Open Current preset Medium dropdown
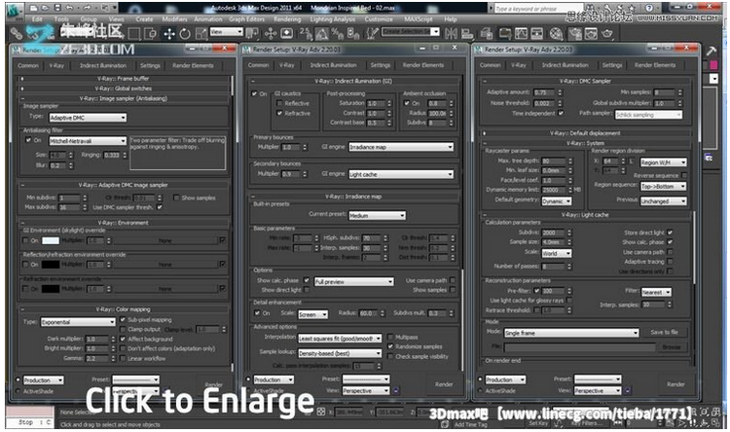730x432 pixels. pos(377,216)
